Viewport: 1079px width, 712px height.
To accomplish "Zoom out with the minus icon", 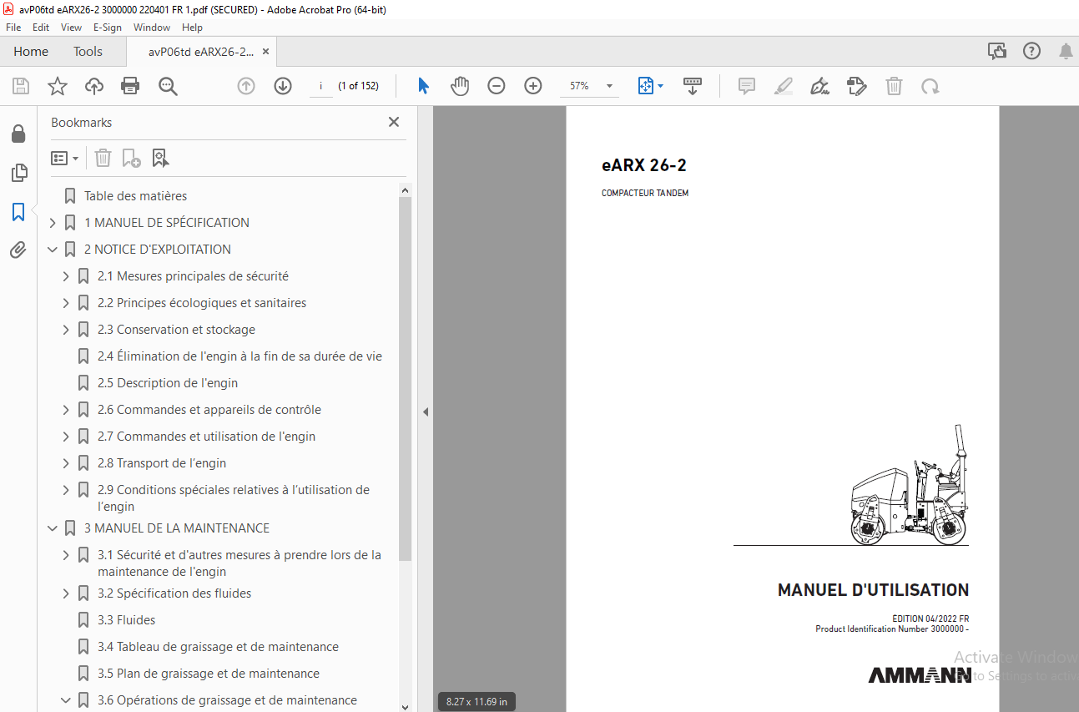I will [497, 86].
